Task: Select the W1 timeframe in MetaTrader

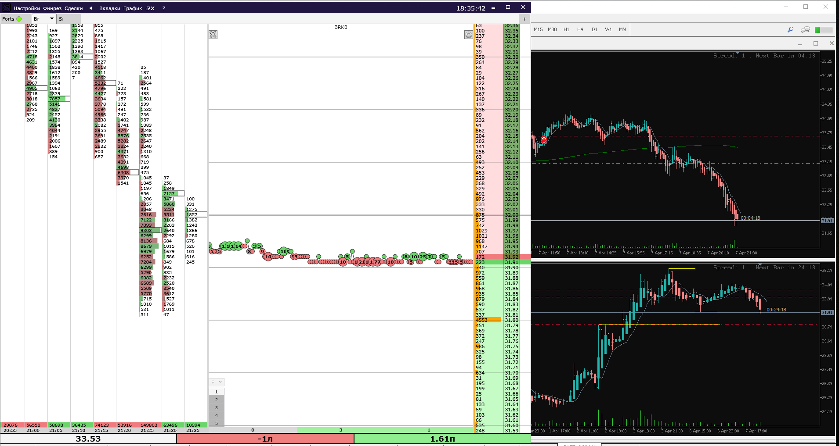Action: coord(608,29)
